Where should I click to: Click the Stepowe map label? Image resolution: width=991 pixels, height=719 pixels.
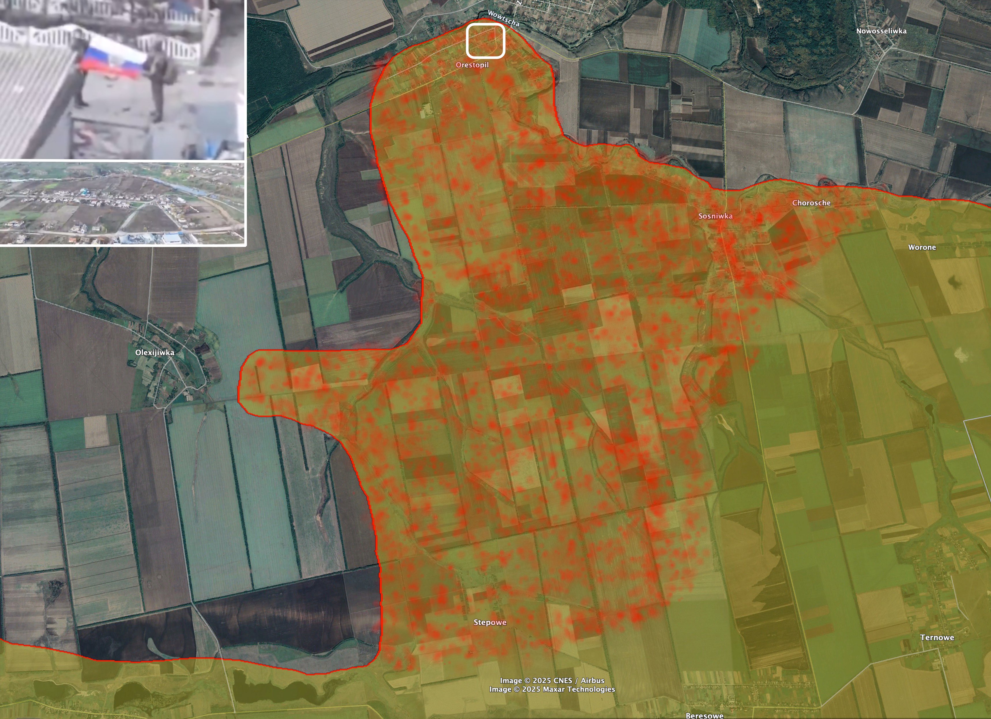point(490,622)
